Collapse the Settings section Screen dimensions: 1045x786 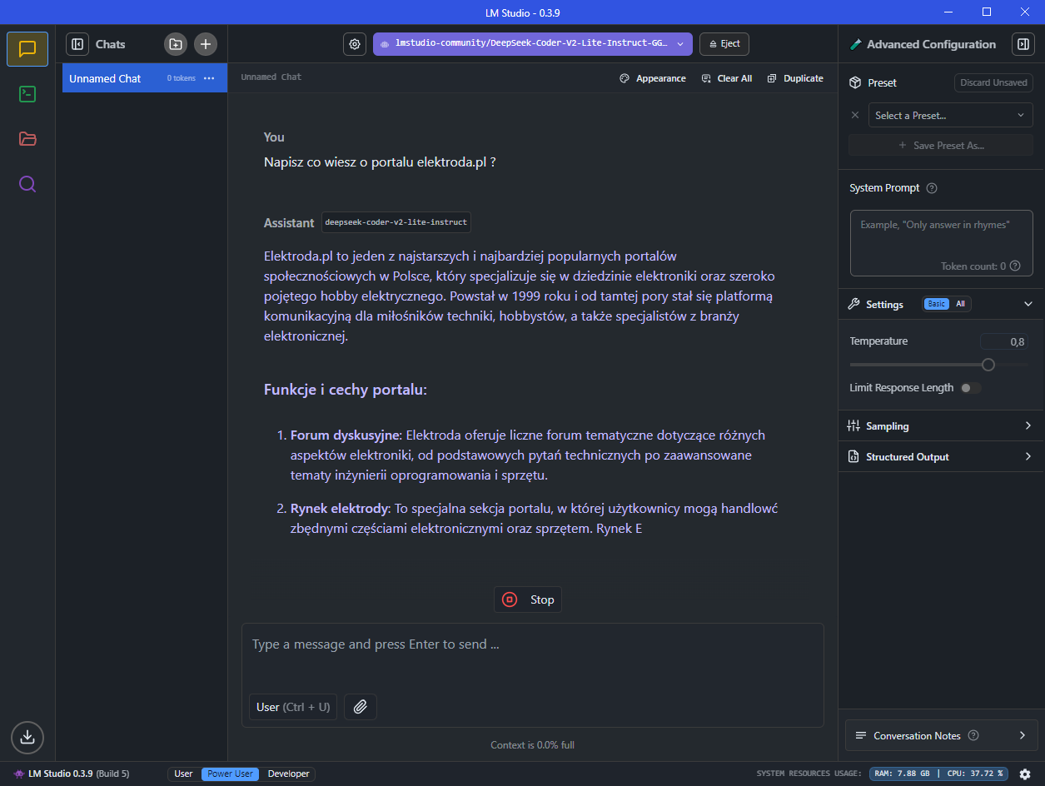[x=1028, y=304]
